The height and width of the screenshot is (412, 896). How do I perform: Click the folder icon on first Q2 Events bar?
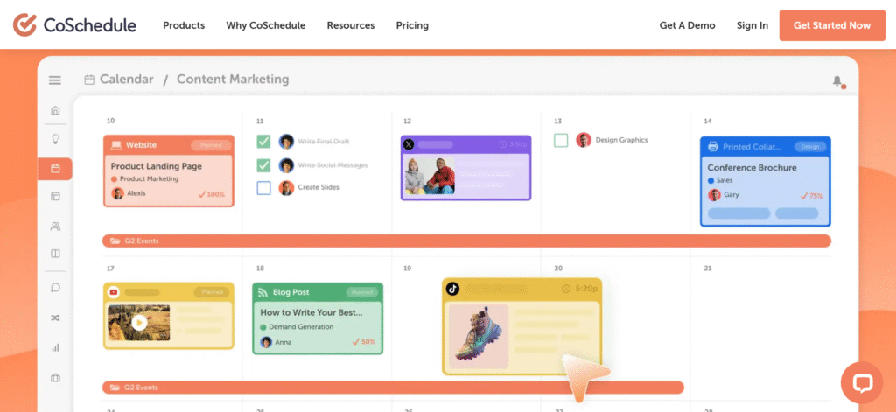coord(115,241)
